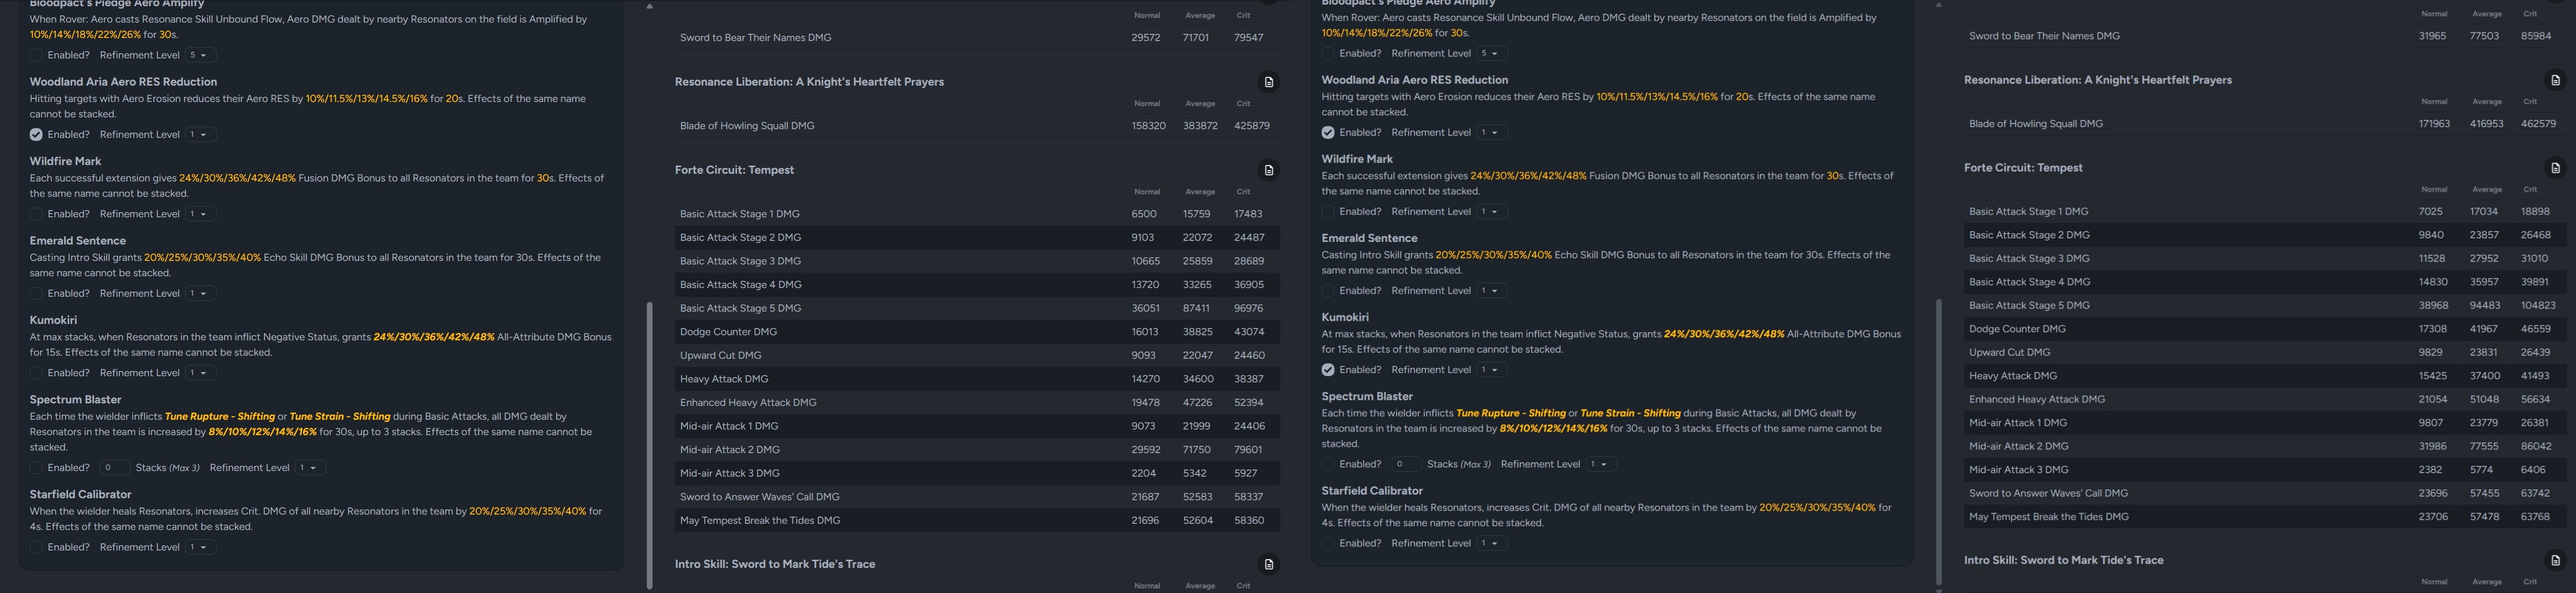Screen dimensions: 2576x593
Task: Click document icon beside Intro Skill heading in right results pane
Action: (2555, 560)
